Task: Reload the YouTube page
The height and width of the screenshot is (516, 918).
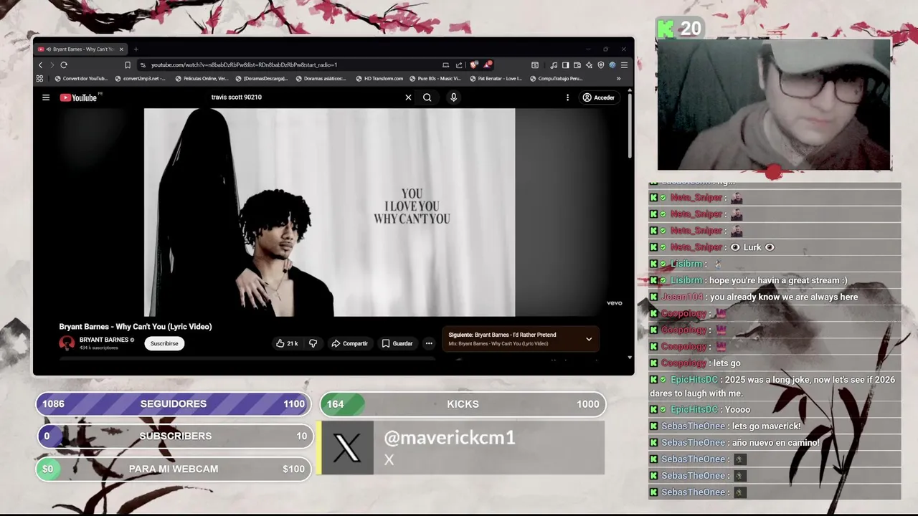Action: (64, 64)
